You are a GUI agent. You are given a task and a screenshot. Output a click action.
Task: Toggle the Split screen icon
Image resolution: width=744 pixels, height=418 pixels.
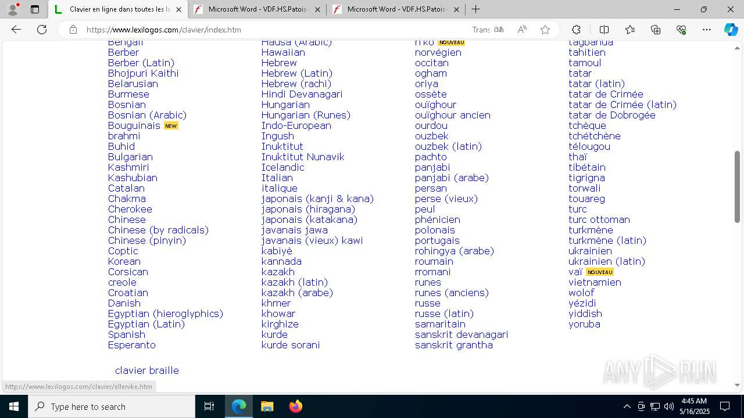click(604, 30)
